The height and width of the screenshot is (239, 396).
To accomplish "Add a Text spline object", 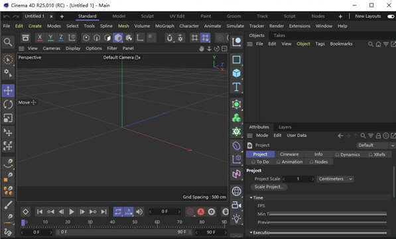I will click(236, 87).
